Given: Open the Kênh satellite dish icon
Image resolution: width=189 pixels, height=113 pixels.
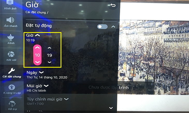Looking at the screenshot, I should 11,37.
